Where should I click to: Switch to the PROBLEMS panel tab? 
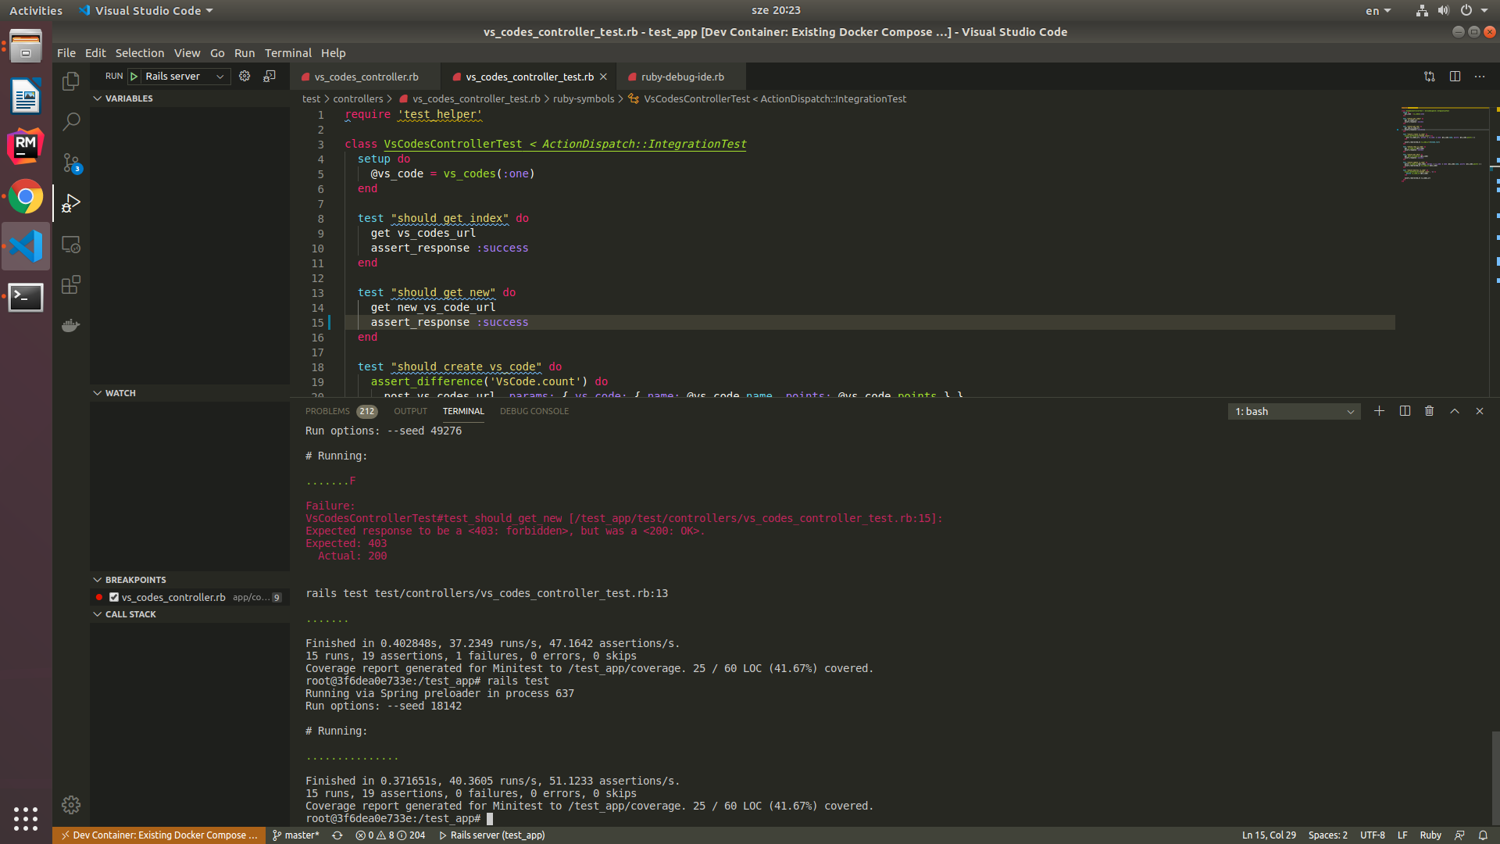[341, 411]
